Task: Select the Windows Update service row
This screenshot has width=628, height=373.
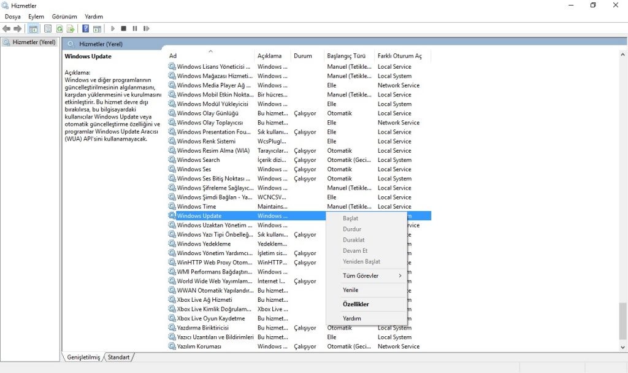Action: click(299, 215)
